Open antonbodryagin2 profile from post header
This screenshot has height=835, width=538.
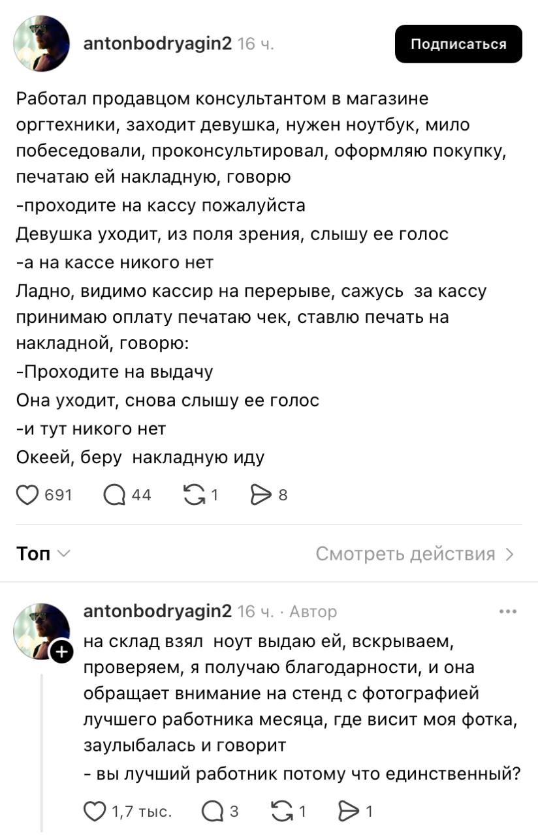coord(157,44)
